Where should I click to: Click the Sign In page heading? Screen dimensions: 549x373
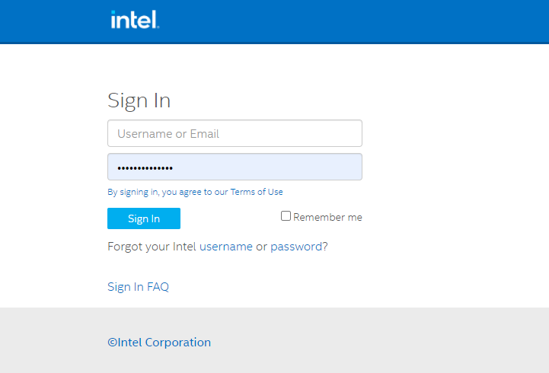coord(139,100)
